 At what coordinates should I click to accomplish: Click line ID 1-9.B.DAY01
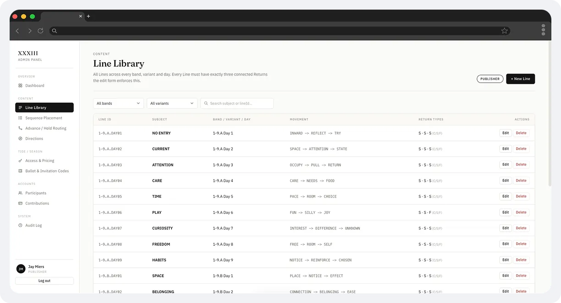[110, 276]
